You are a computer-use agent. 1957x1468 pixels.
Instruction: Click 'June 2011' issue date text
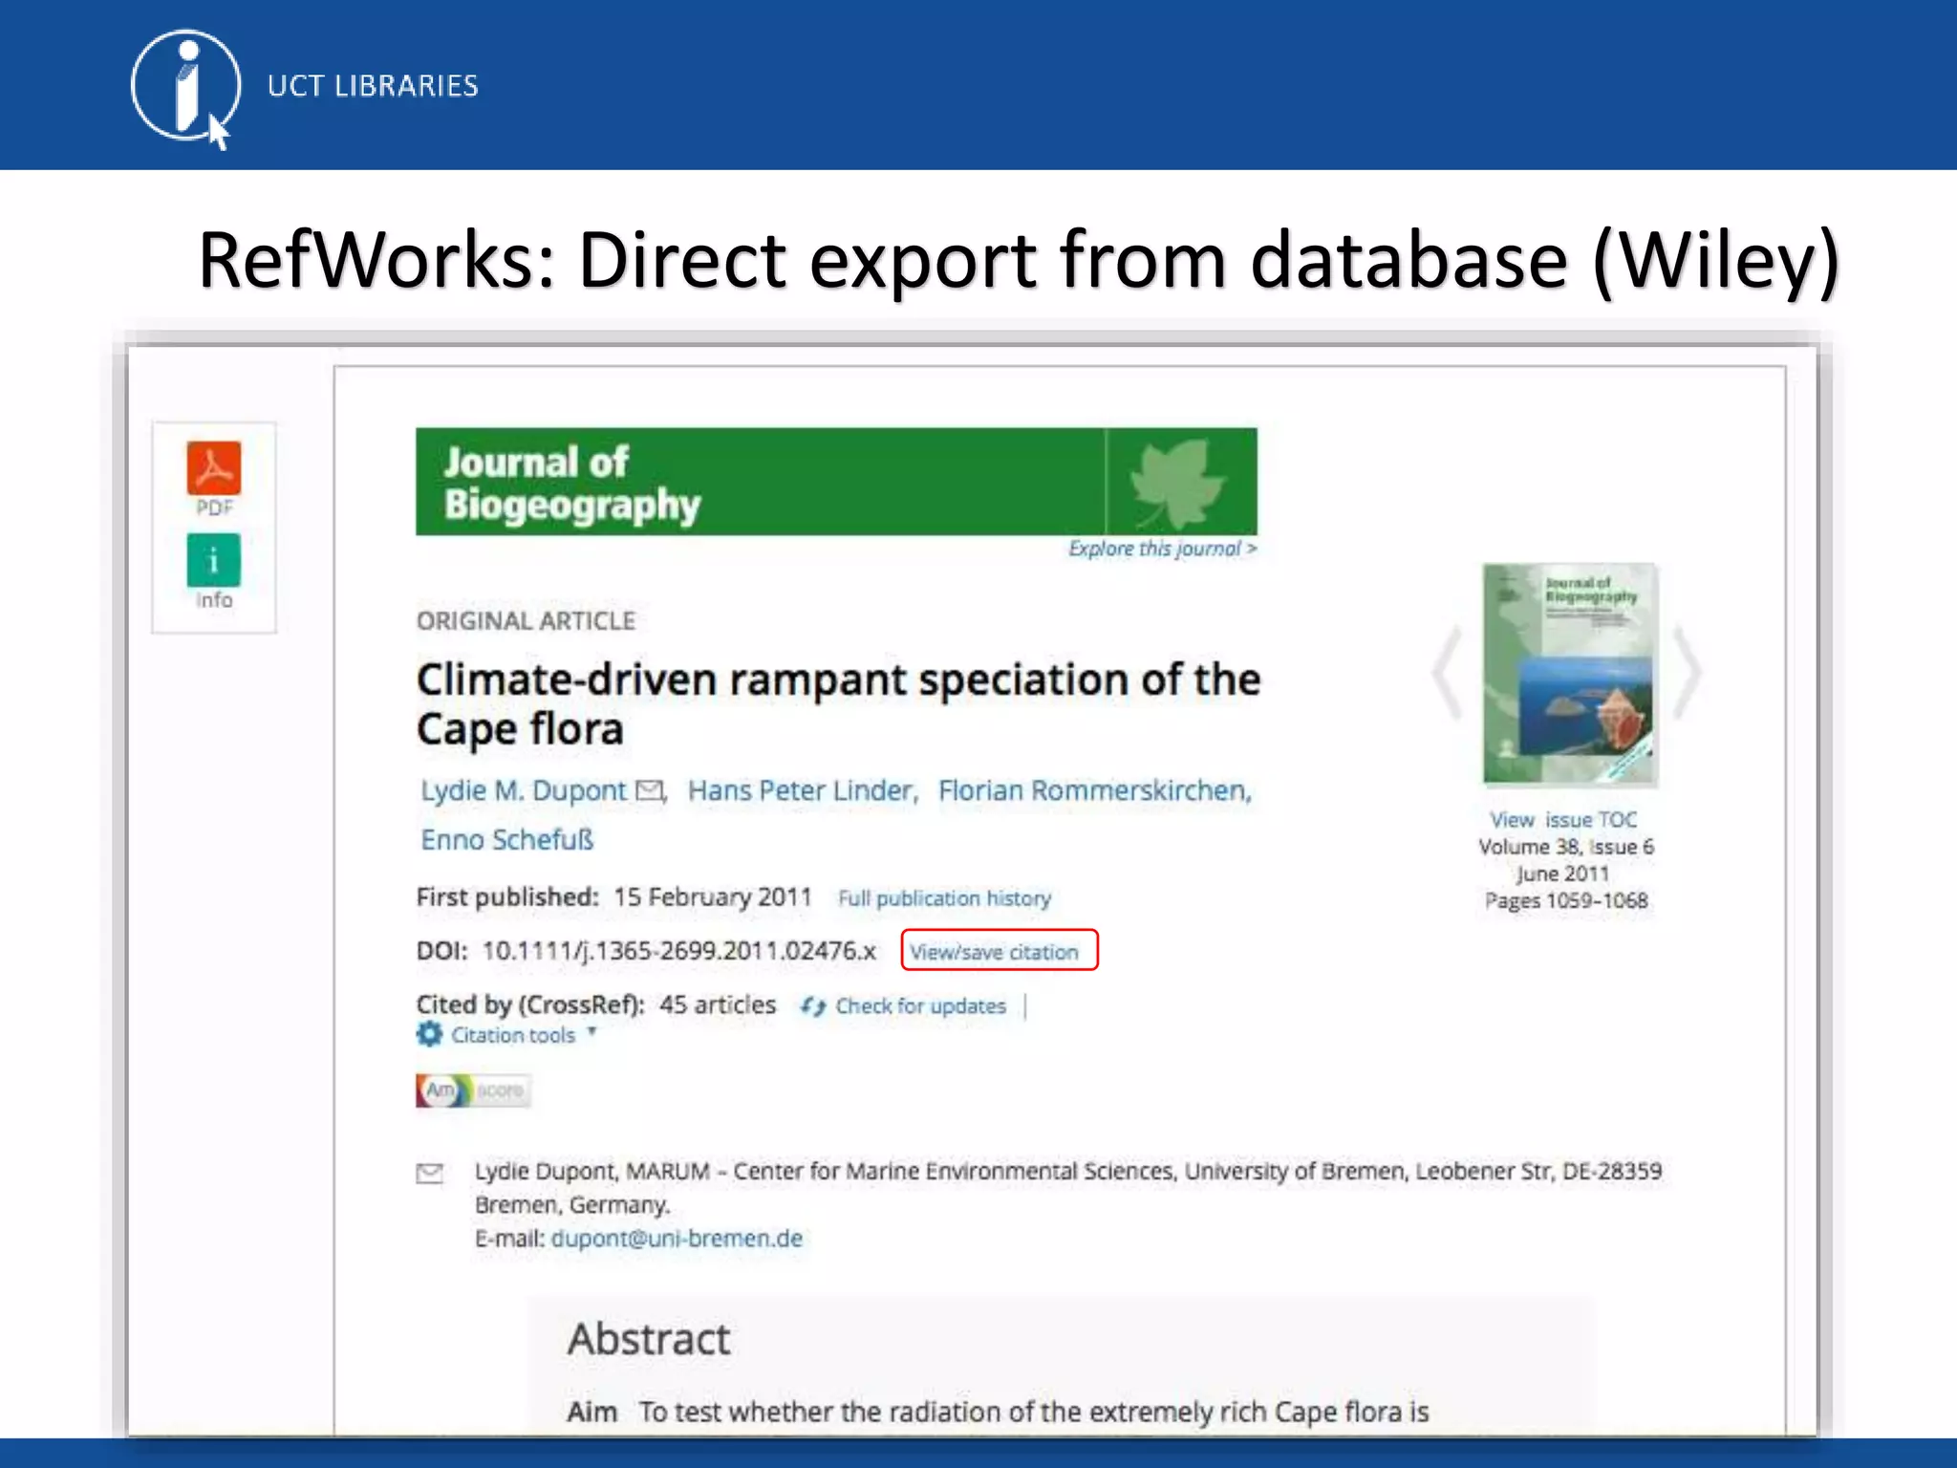coord(1562,874)
